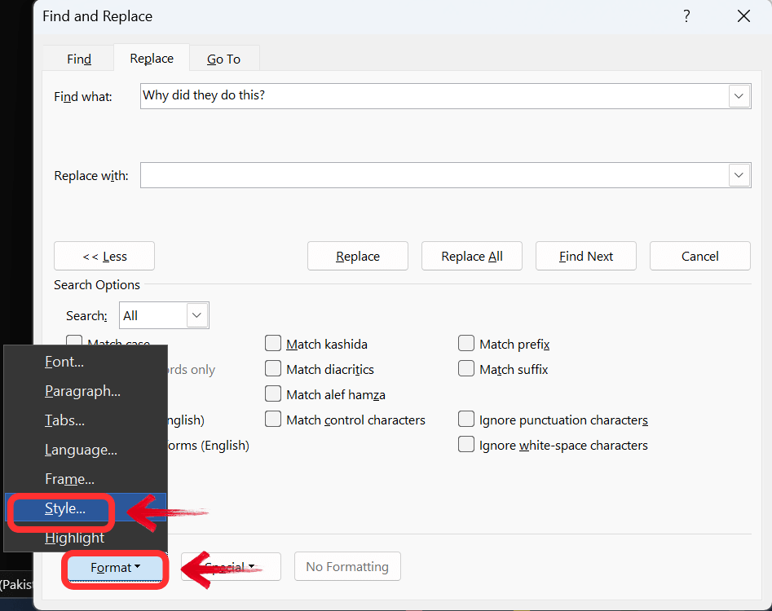Screen dimensions: 772x611
Task: Enable Match alef hamza
Action: 273,394
